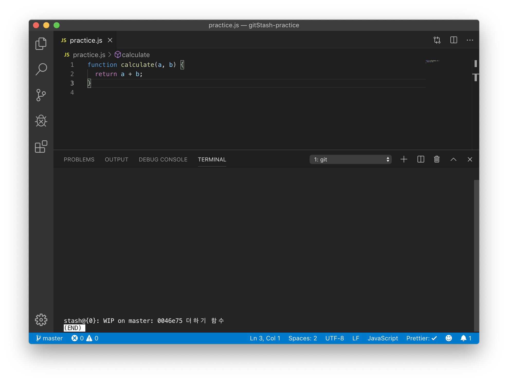
Task: Open the Extensions view icon
Action: point(41,147)
